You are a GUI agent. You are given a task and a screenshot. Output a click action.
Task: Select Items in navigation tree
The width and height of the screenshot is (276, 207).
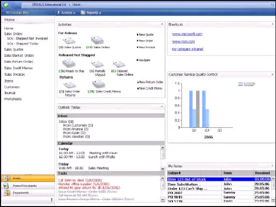[9, 81]
